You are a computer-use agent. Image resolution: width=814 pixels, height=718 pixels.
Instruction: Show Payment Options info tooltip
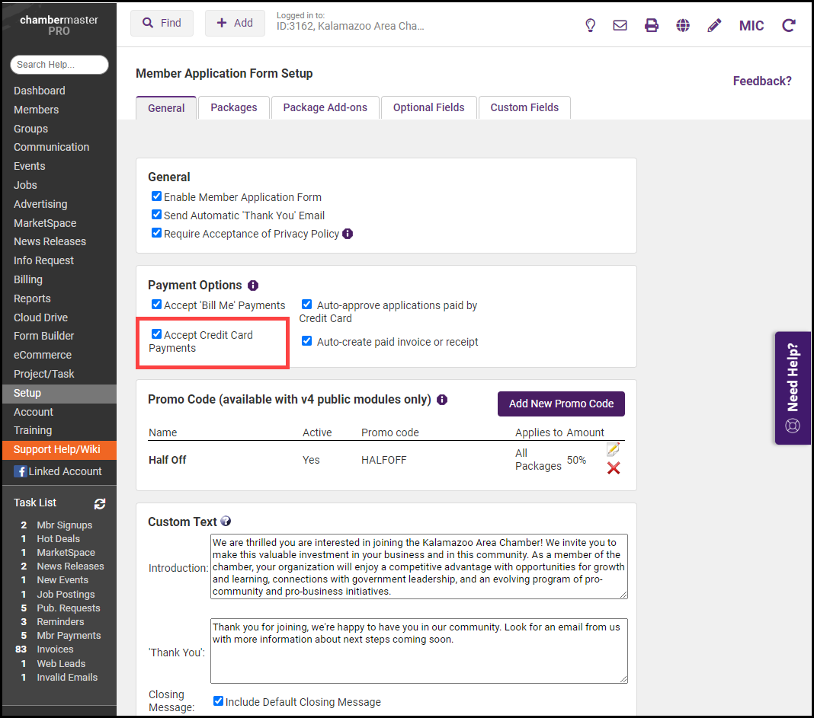pyautogui.click(x=253, y=286)
